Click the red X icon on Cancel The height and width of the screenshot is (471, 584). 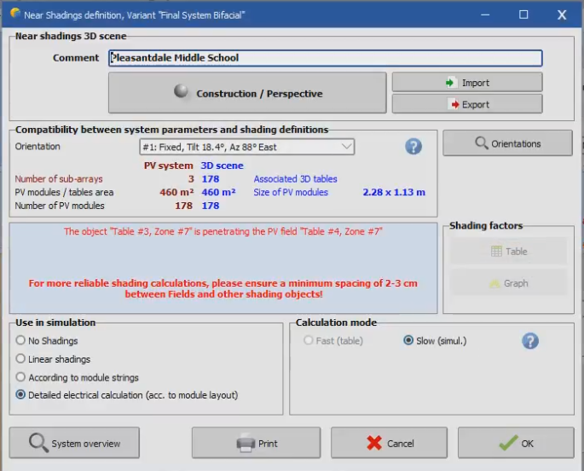[x=374, y=443]
